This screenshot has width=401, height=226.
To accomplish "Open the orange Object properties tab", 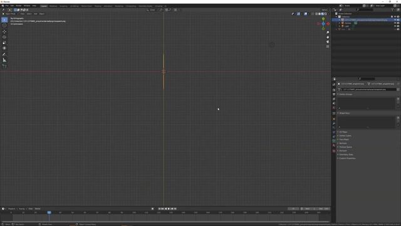I will coord(334,119).
